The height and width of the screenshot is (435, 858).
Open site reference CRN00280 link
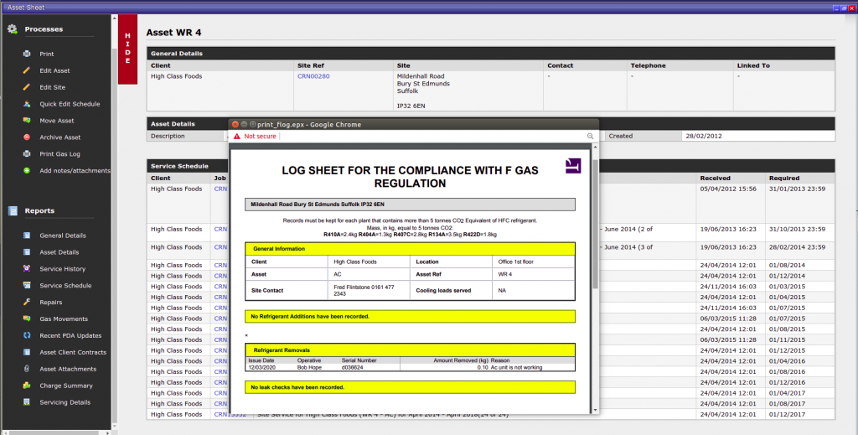313,76
